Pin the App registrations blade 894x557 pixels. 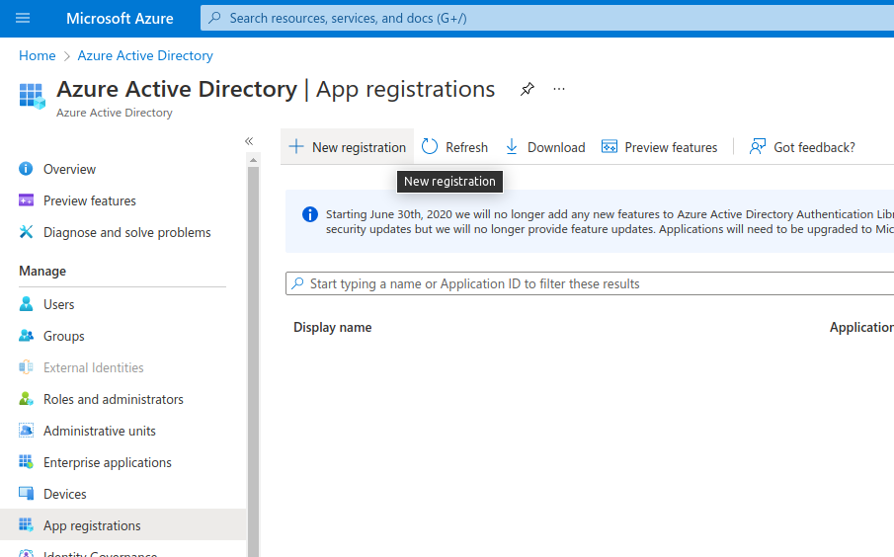tap(528, 90)
